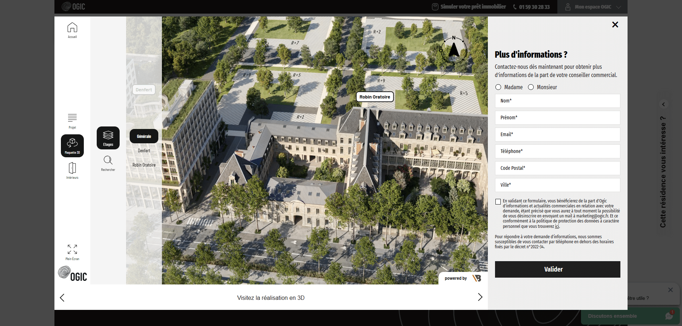The width and height of the screenshot is (682, 326).
Task: Call phone number 01 59 30 28 33
Action: (532, 7)
